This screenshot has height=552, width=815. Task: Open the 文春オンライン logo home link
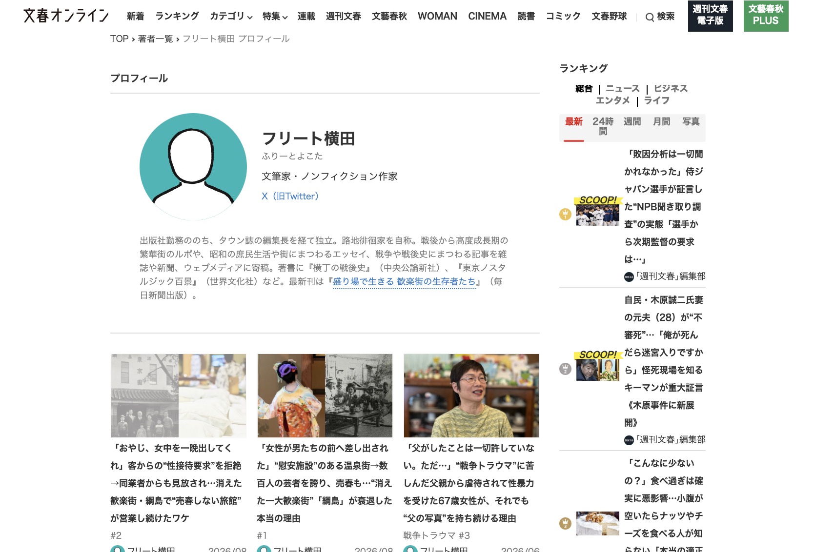pyautogui.click(x=66, y=16)
